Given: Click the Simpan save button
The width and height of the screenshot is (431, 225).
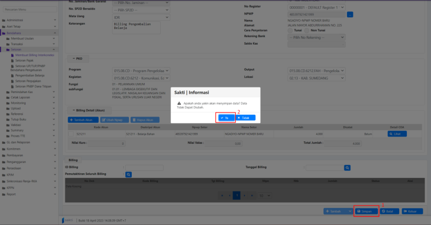Looking at the screenshot, I should tap(367, 211).
